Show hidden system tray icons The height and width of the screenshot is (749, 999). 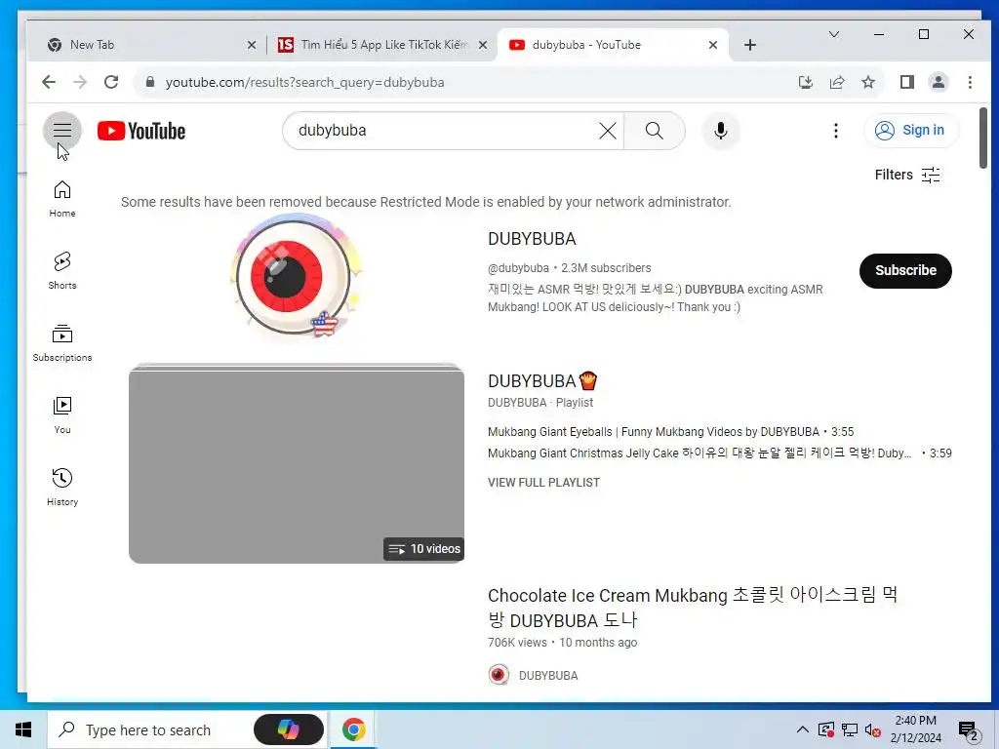(x=802, y=729)
